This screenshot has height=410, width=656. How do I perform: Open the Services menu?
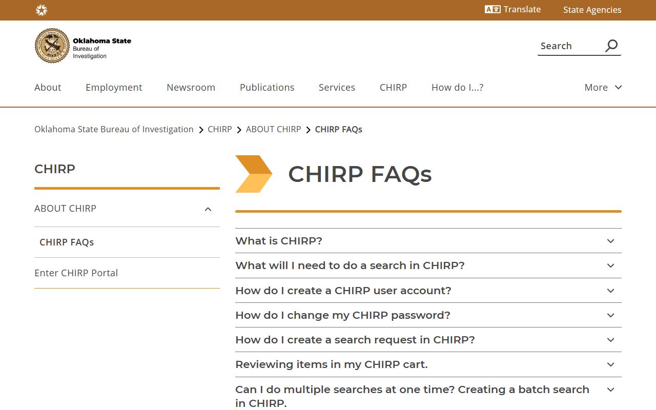point(337,87)
